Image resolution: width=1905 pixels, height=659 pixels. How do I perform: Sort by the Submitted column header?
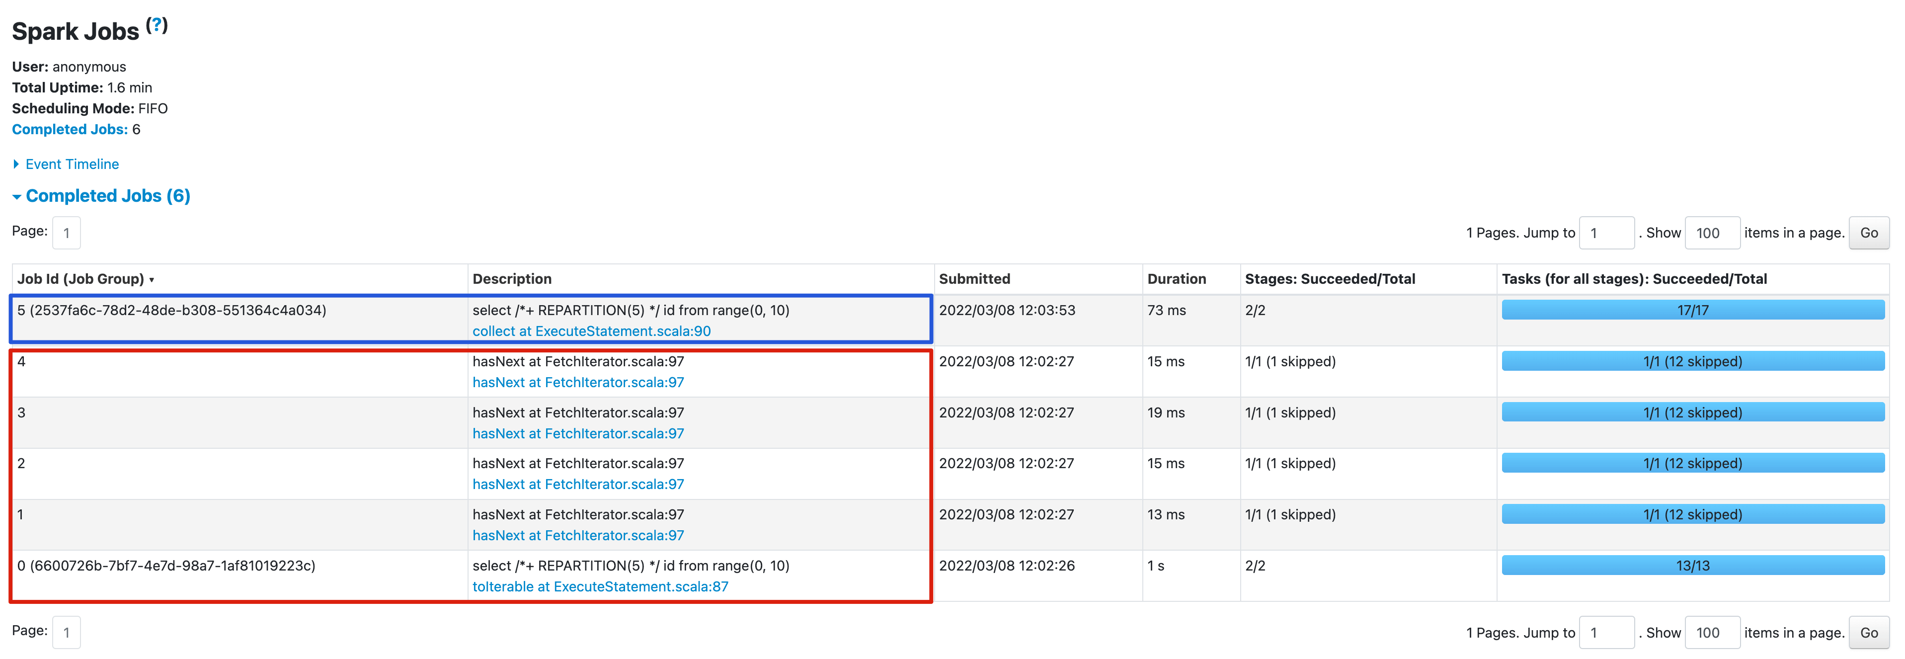[974, 279]
